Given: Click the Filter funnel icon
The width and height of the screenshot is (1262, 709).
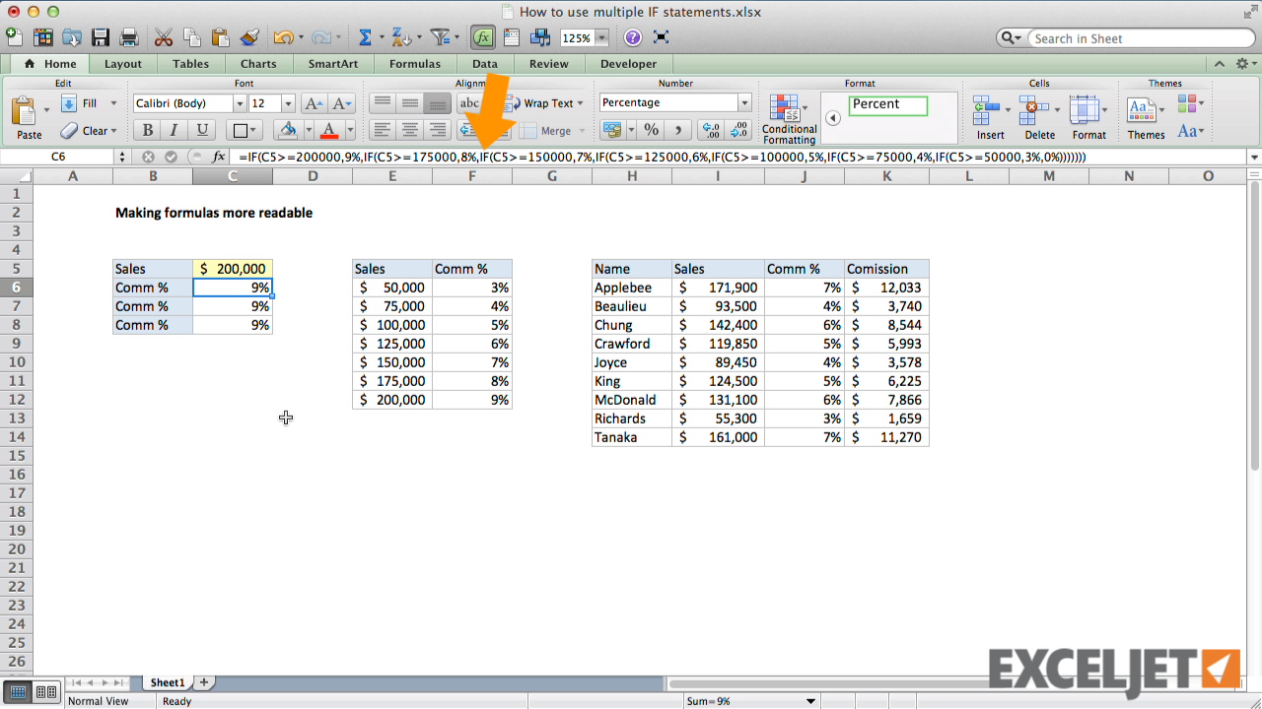Looking at the screenshot, I should tap(440, 37).
